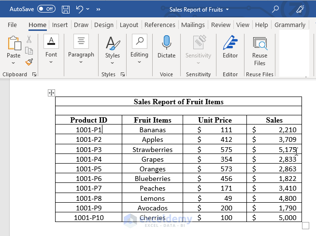The width and height of the screenshot is (316, 236).
Task: Click the Sensitivity icon
Action: (199, 42)
